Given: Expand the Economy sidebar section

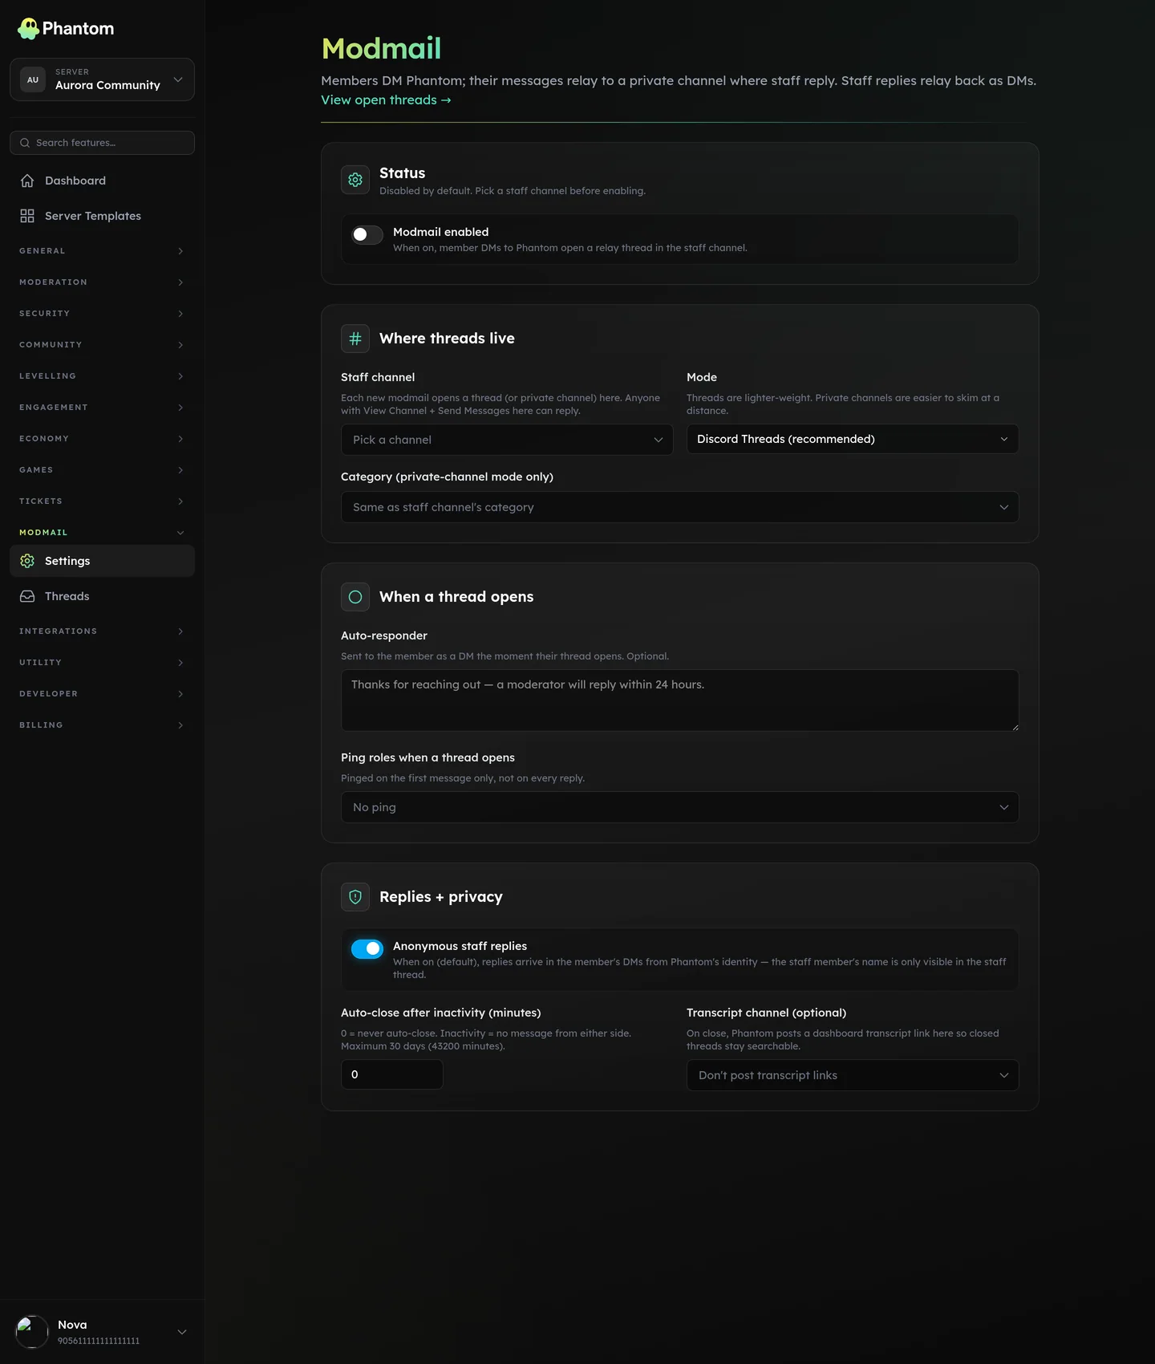Looking at the screenshot, I should click(102, 439).
